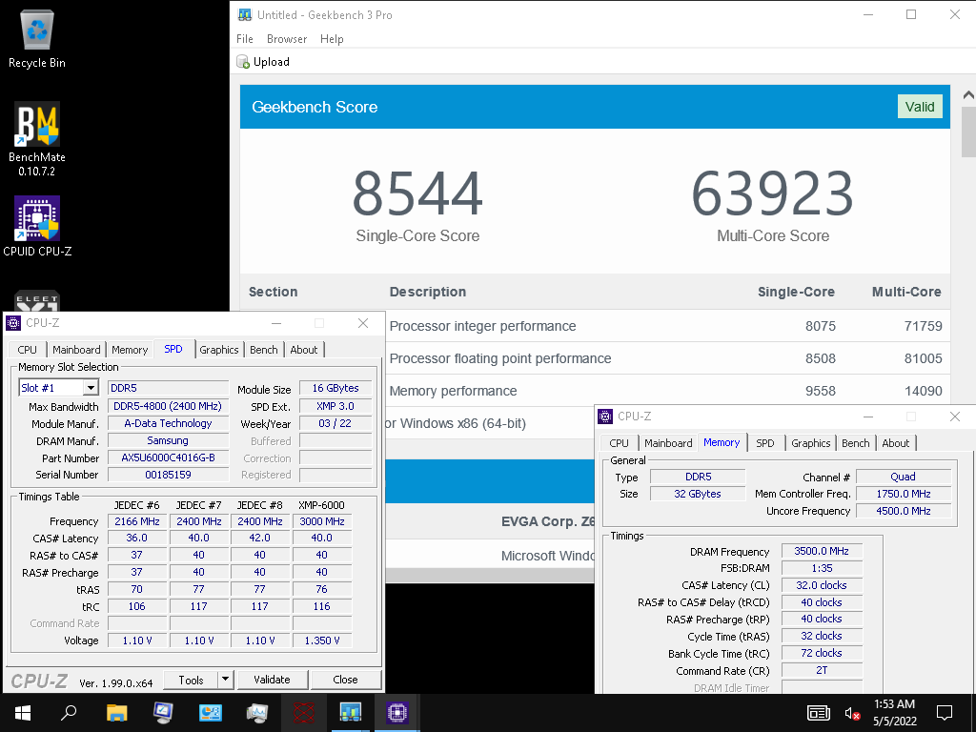This screenshot has height=732, width=976.
Task: Click the CAS# Latency 32.0 clocks value
Action: coord(822,585)
